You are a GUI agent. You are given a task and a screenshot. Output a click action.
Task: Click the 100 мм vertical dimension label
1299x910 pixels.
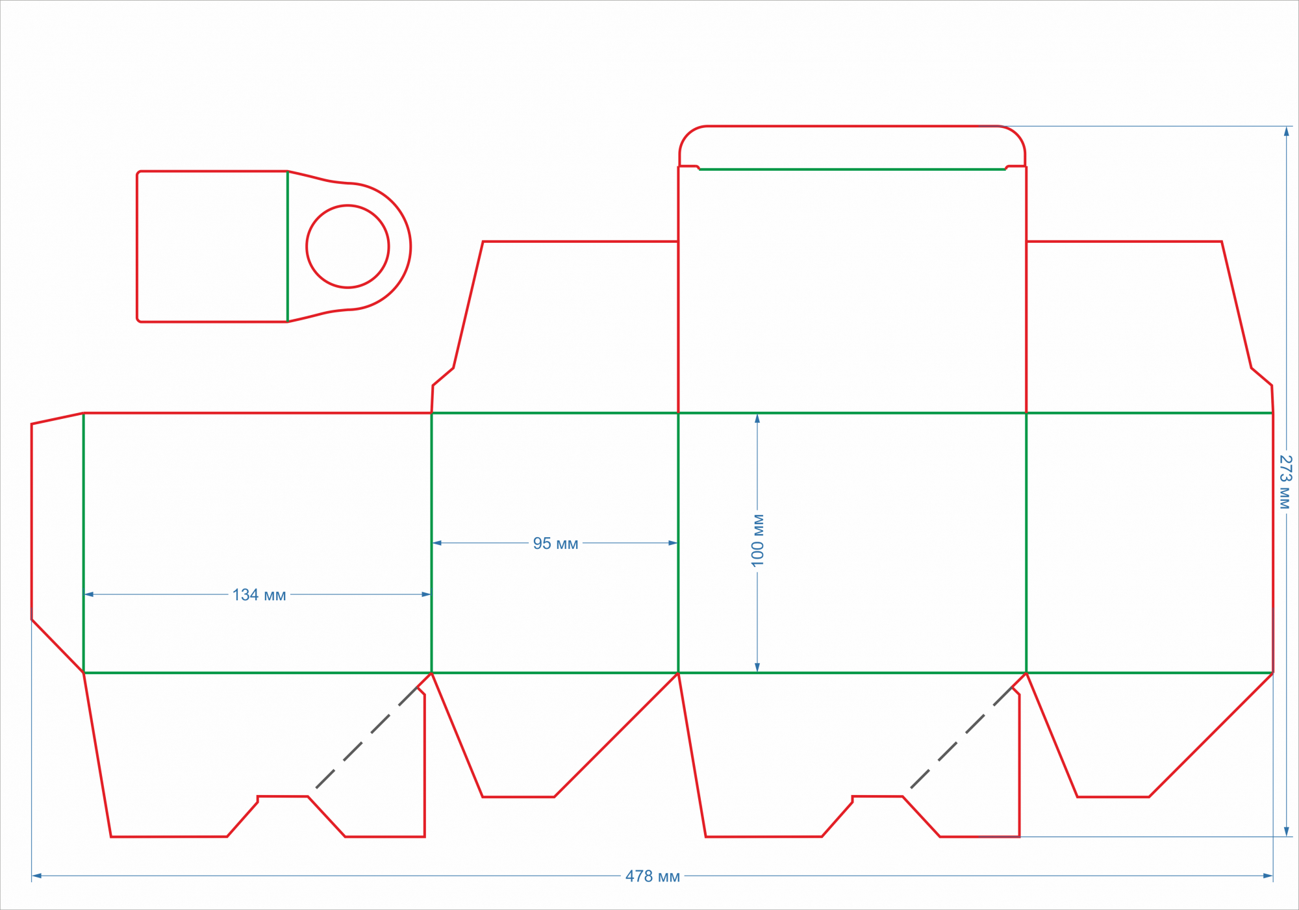[x=758, y=540]
